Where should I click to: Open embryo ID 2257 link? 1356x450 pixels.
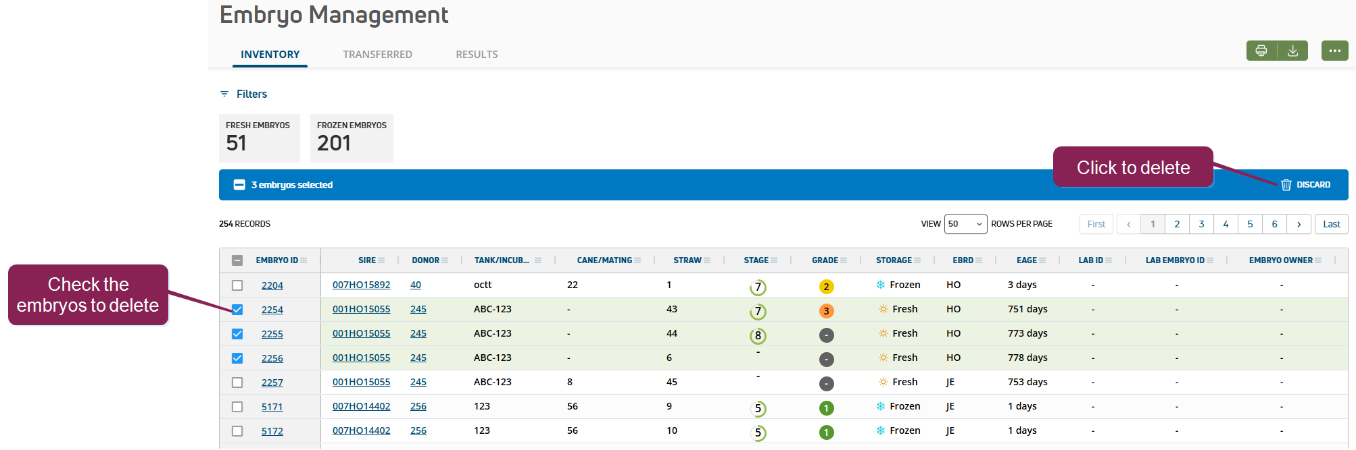coord(272,383)
